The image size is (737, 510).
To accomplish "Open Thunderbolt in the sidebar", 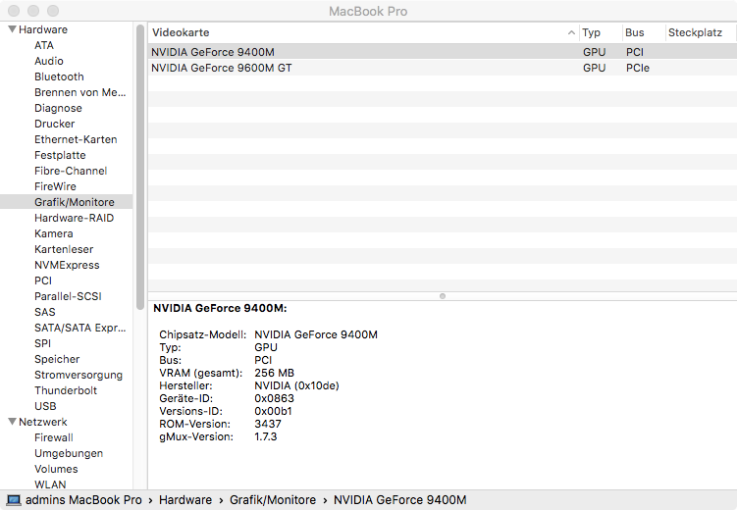I will (66, 390).
